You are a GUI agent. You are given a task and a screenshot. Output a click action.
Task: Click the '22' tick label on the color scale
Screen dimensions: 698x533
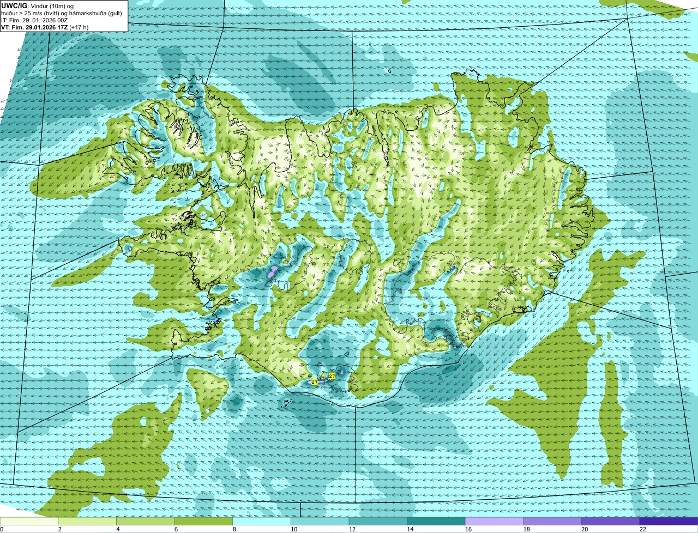pyautogui.click(x=643, y=529)
